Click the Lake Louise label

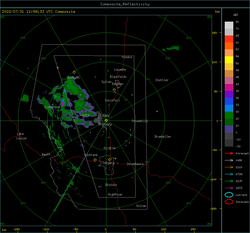pos(21,136)
